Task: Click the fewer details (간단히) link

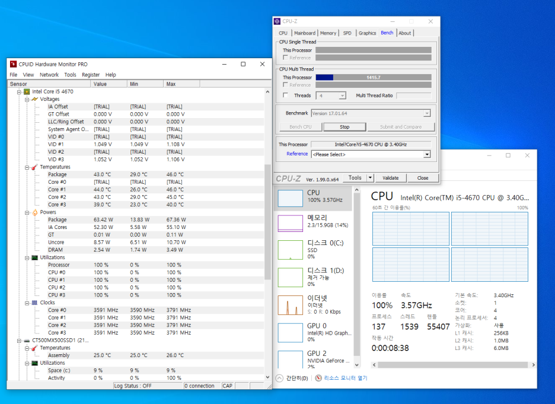Action: [x=297, y=378]
